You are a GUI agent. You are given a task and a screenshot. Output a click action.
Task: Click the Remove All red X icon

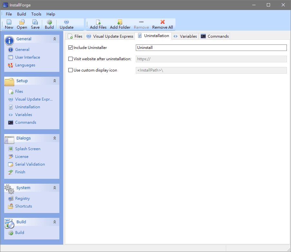[x=163, y=22]
